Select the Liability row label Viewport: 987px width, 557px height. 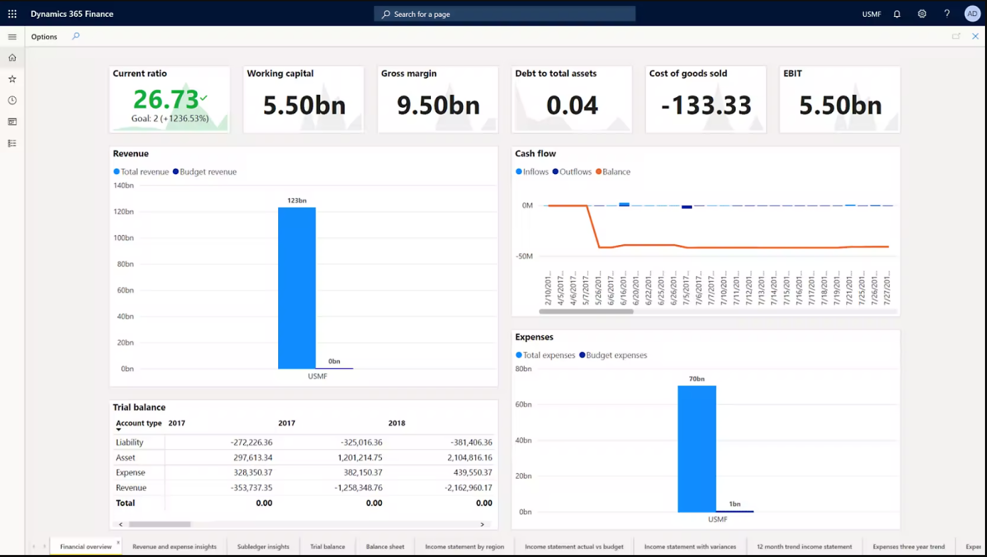click(129, 443)
